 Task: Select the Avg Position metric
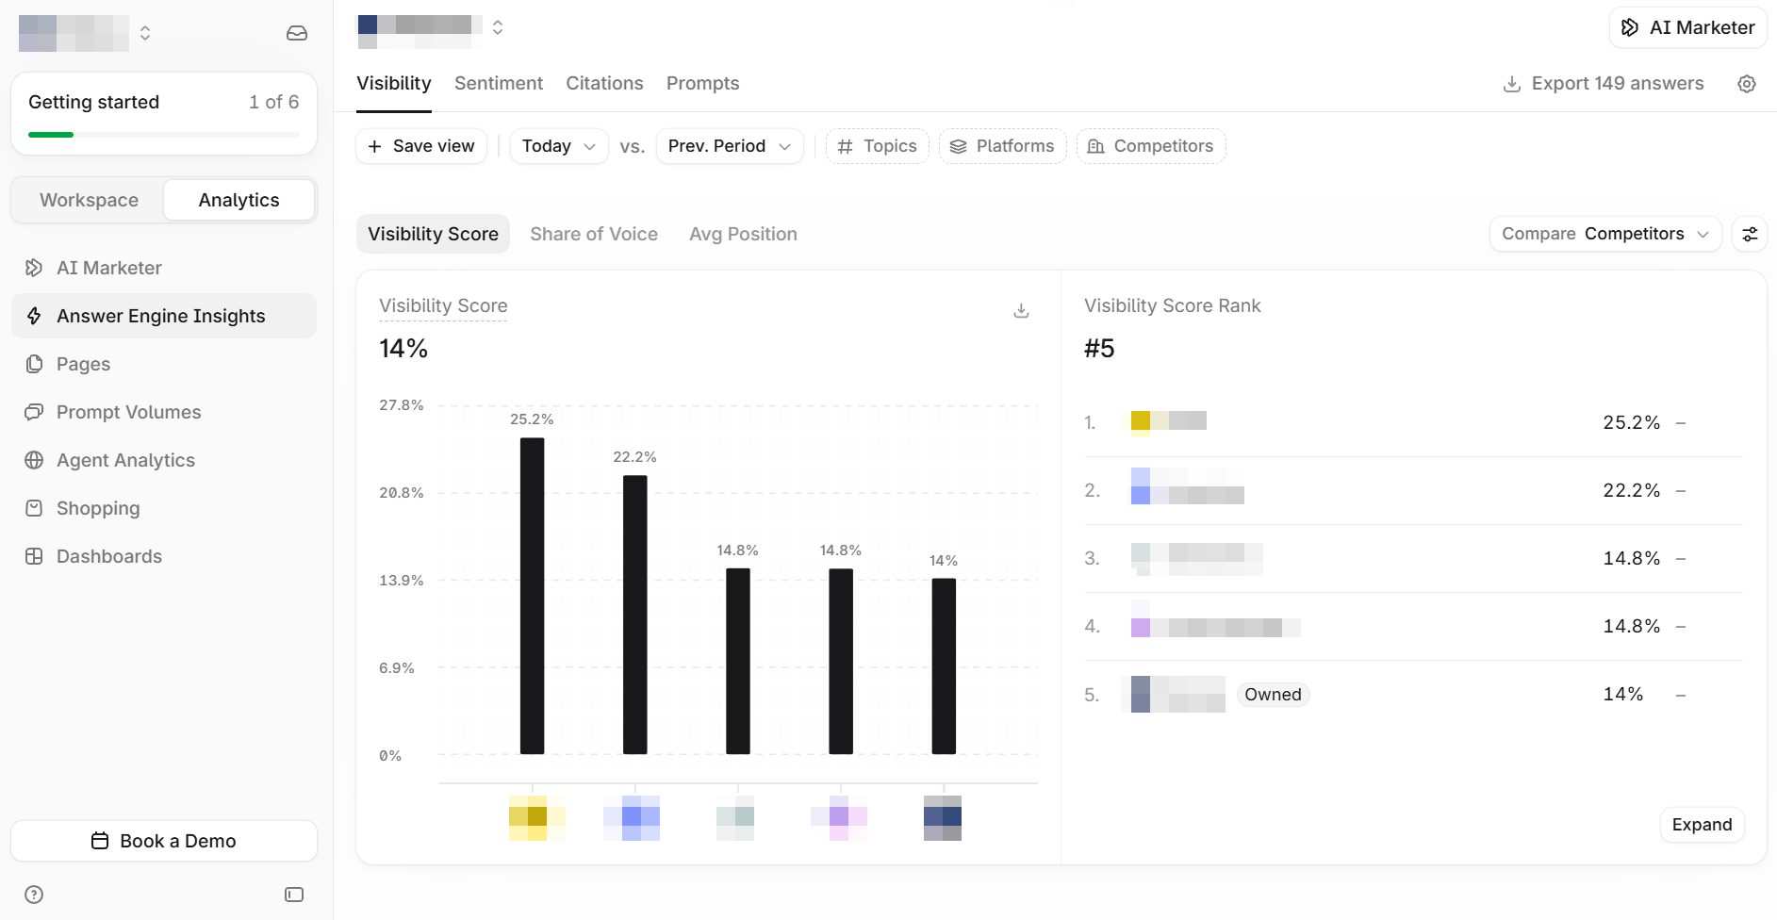743,234
